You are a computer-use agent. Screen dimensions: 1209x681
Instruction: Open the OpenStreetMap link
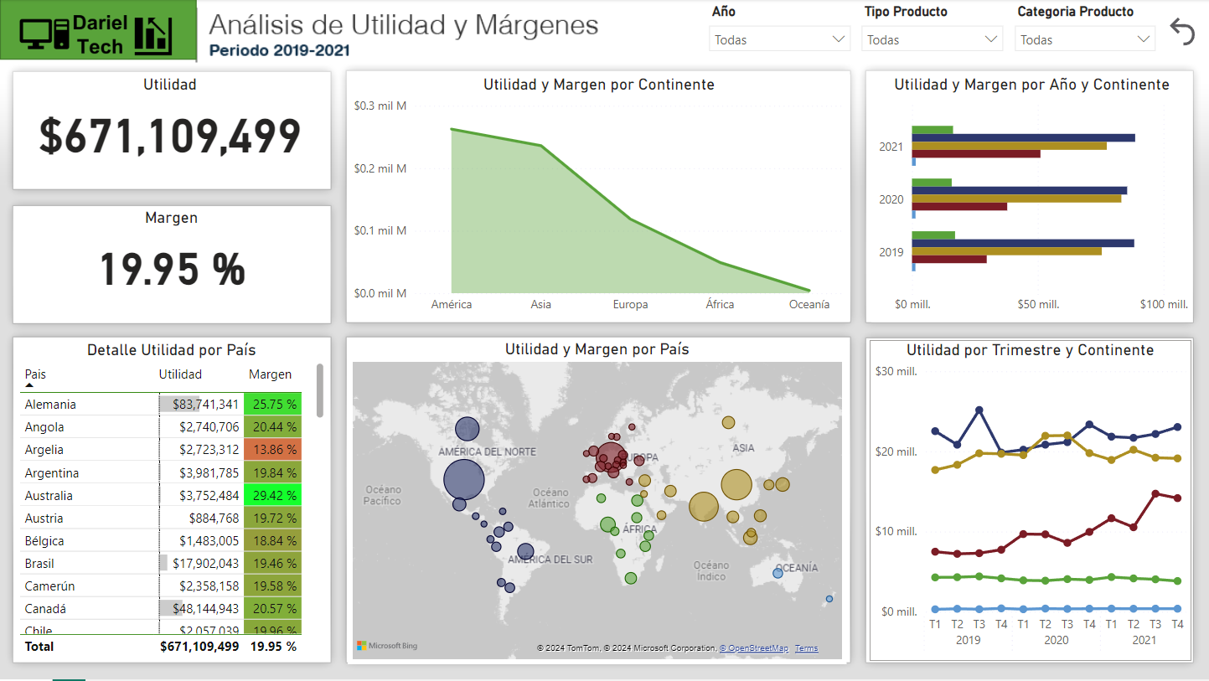click(x=753, y=648)
